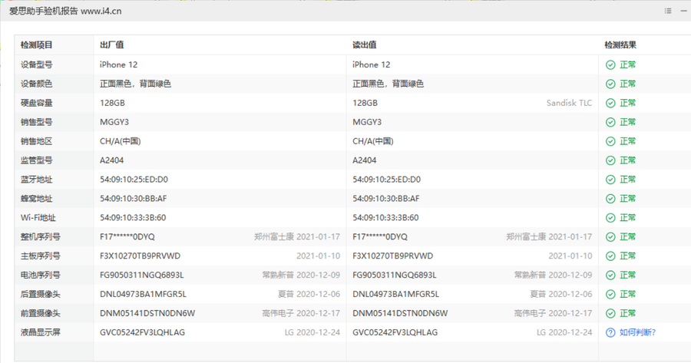Click read battery serial FG9050311NGQ6893L
Viewport: 691px width, 363px height.
[395, 276]
